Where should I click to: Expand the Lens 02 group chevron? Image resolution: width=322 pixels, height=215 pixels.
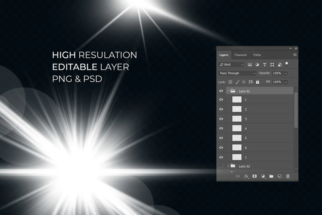click(x=228, y=166)
